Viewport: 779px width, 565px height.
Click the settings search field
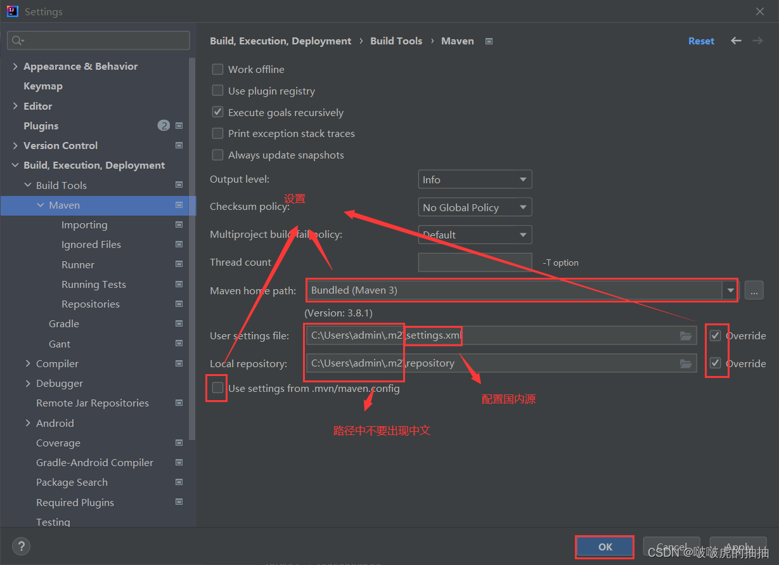point(98,41)
